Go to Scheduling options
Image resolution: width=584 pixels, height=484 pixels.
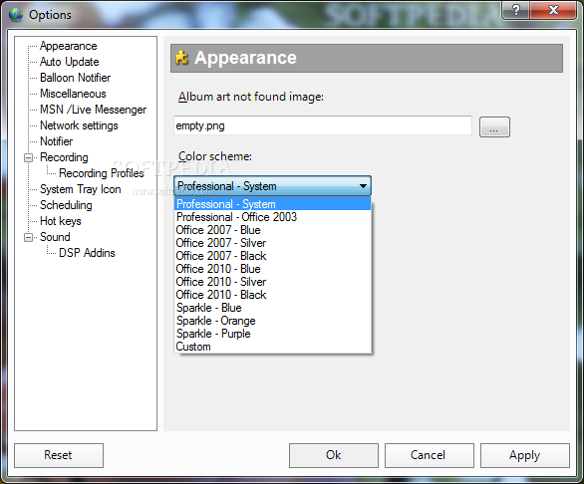66,205
